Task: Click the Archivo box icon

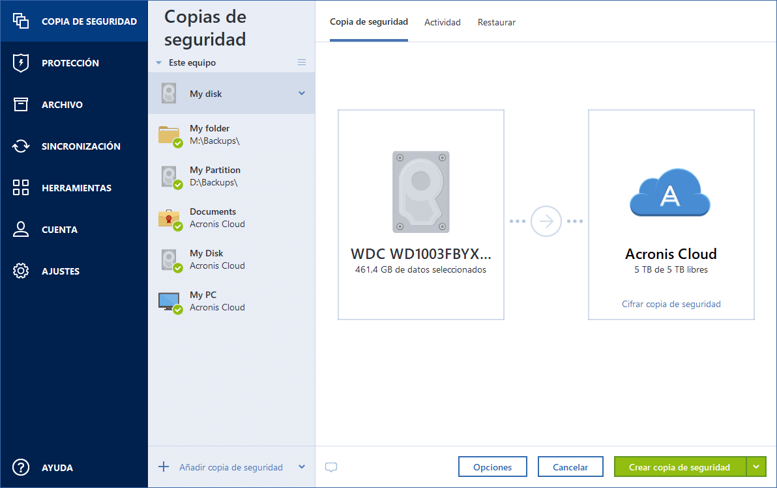Action: [21, 104]
